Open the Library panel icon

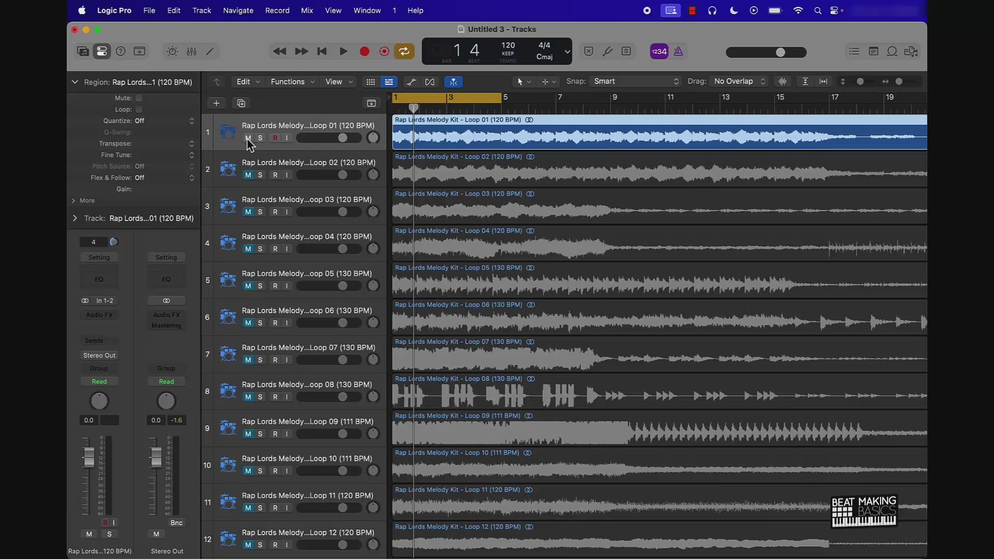pos(82,51)
